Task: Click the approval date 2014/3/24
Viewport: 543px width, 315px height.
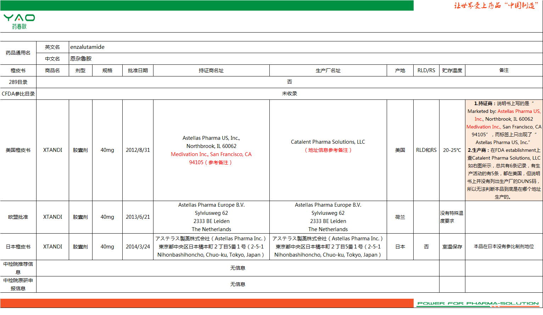Action: (138, 247)
